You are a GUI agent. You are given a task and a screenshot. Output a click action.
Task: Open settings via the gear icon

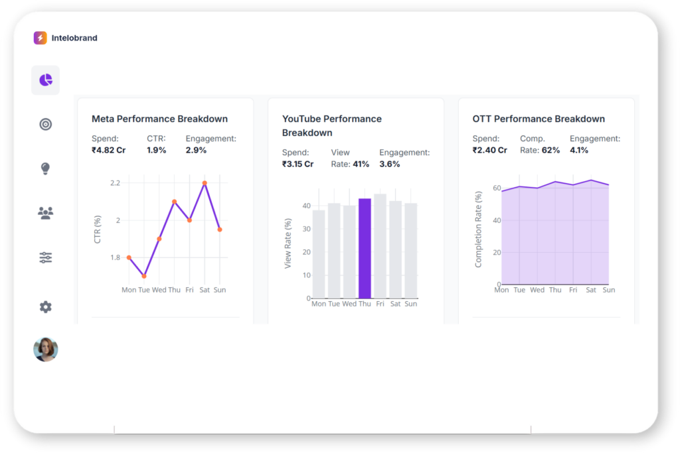[45, 306]
